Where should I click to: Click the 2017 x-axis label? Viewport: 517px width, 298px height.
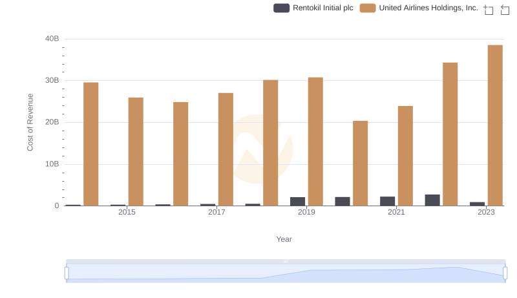click(x=216, y=212)
